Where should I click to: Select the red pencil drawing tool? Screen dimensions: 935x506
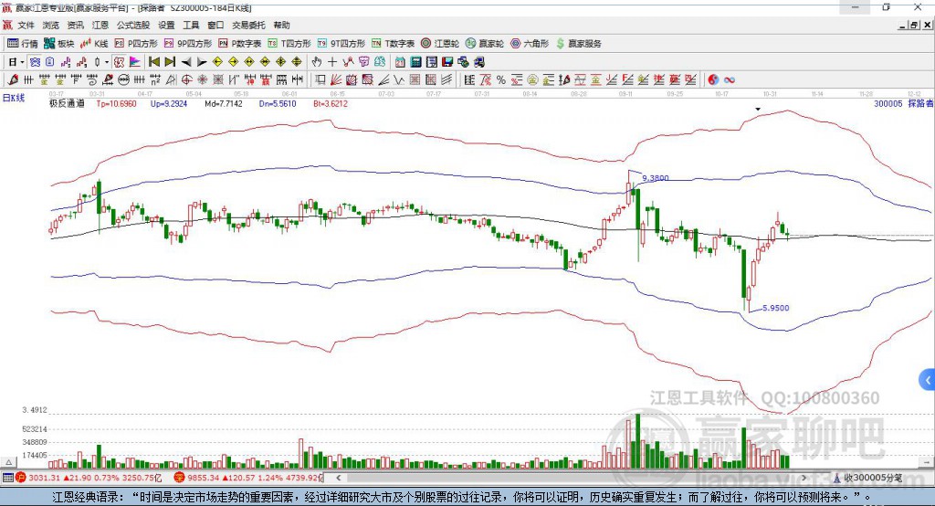click(13, 80)
